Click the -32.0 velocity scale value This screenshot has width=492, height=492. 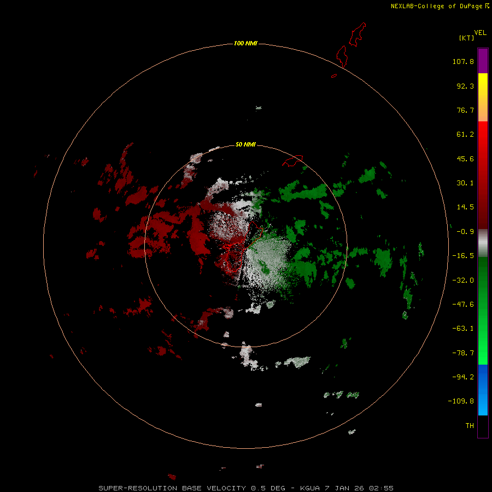pyautogui.click(x=463, y=280)
